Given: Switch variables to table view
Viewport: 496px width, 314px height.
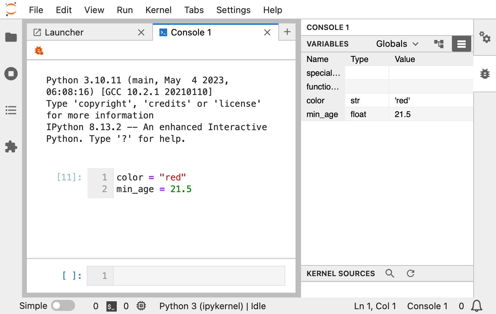Looking at the screenshot, I should (462, 44).
